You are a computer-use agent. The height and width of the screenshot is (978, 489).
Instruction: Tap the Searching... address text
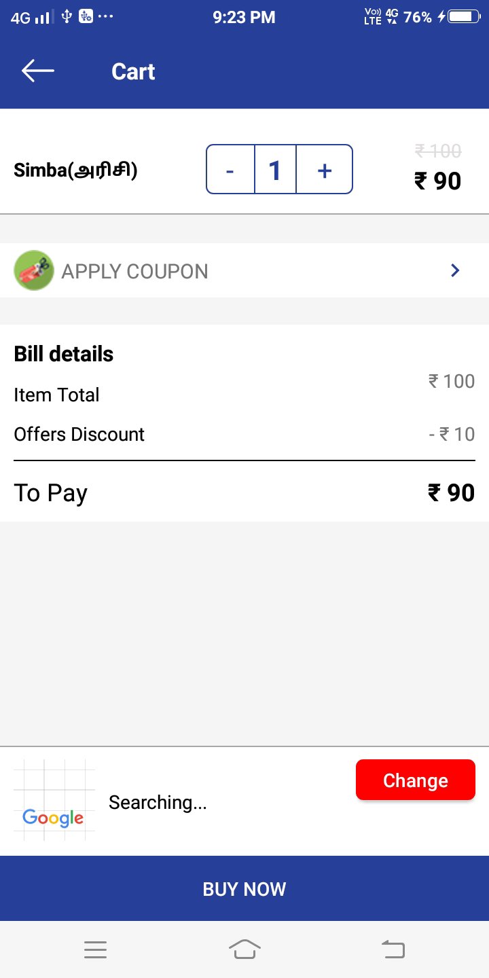click(x=158, y=802)
